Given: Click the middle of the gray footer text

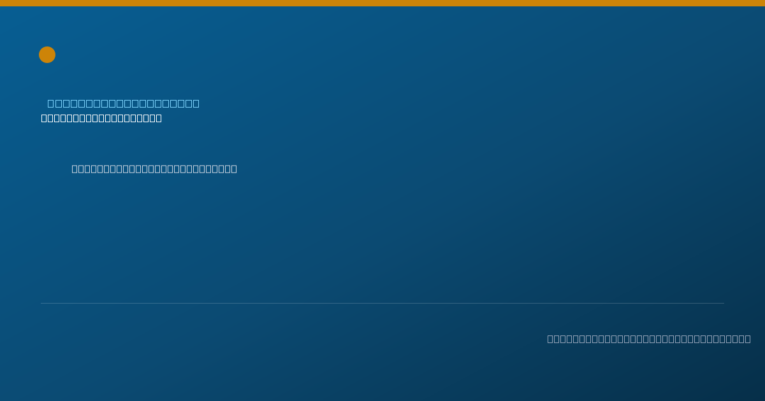Looking at the screenshot, I should (649, 339).
